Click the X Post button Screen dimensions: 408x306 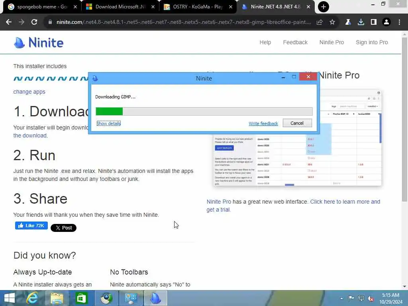63,228
